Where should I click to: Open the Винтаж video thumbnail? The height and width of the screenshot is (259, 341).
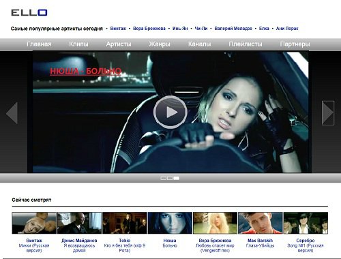tap(34, 223)
